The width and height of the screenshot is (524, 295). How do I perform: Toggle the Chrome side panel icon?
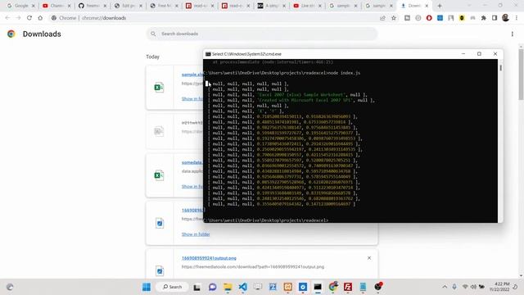click(x=495, y=18)
